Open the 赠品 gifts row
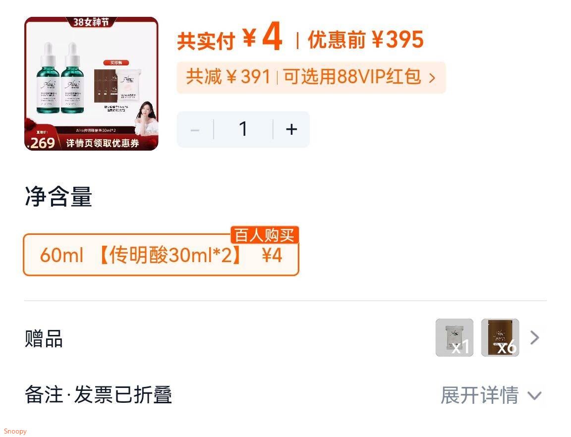The image size is (571, 437). (x=285, y=338)
